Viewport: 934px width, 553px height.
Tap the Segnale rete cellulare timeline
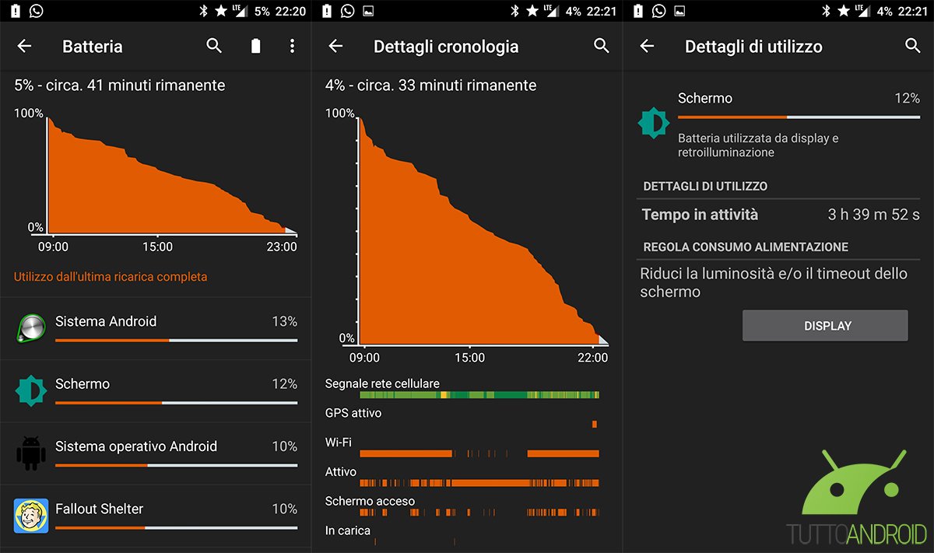coord(479,395)
